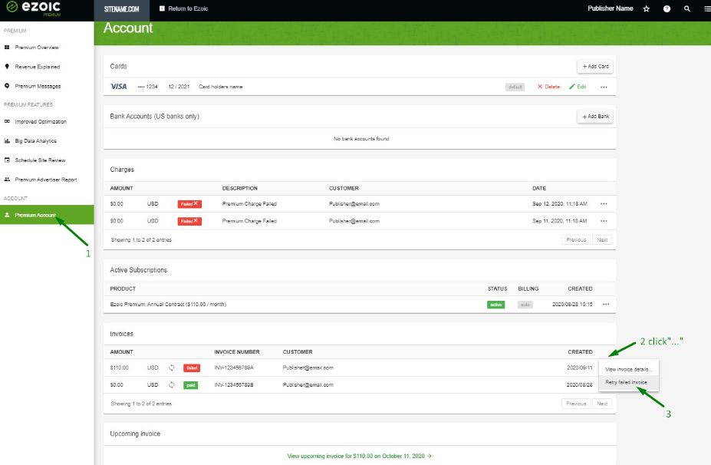
Task: Open the options menu for Sep 12 charge
Action: 604,204
